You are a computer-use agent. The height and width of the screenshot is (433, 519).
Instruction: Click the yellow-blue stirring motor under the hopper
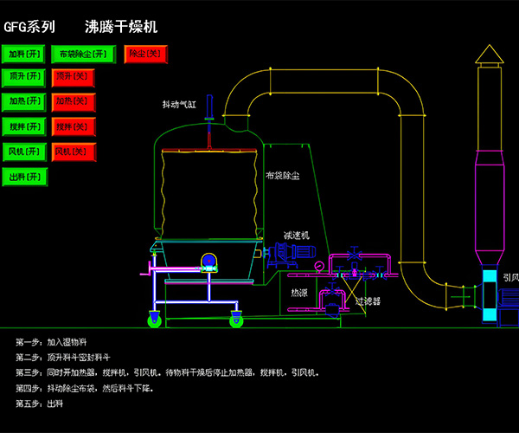click(208, 262)
